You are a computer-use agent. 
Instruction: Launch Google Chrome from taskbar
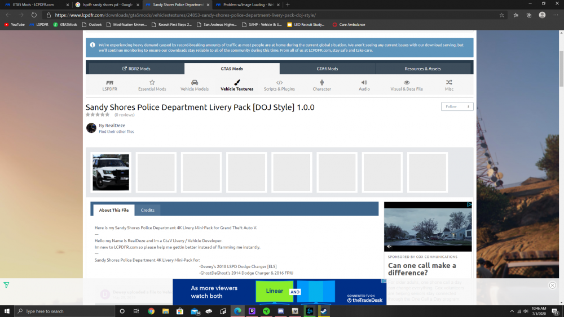tap(151, 311)
